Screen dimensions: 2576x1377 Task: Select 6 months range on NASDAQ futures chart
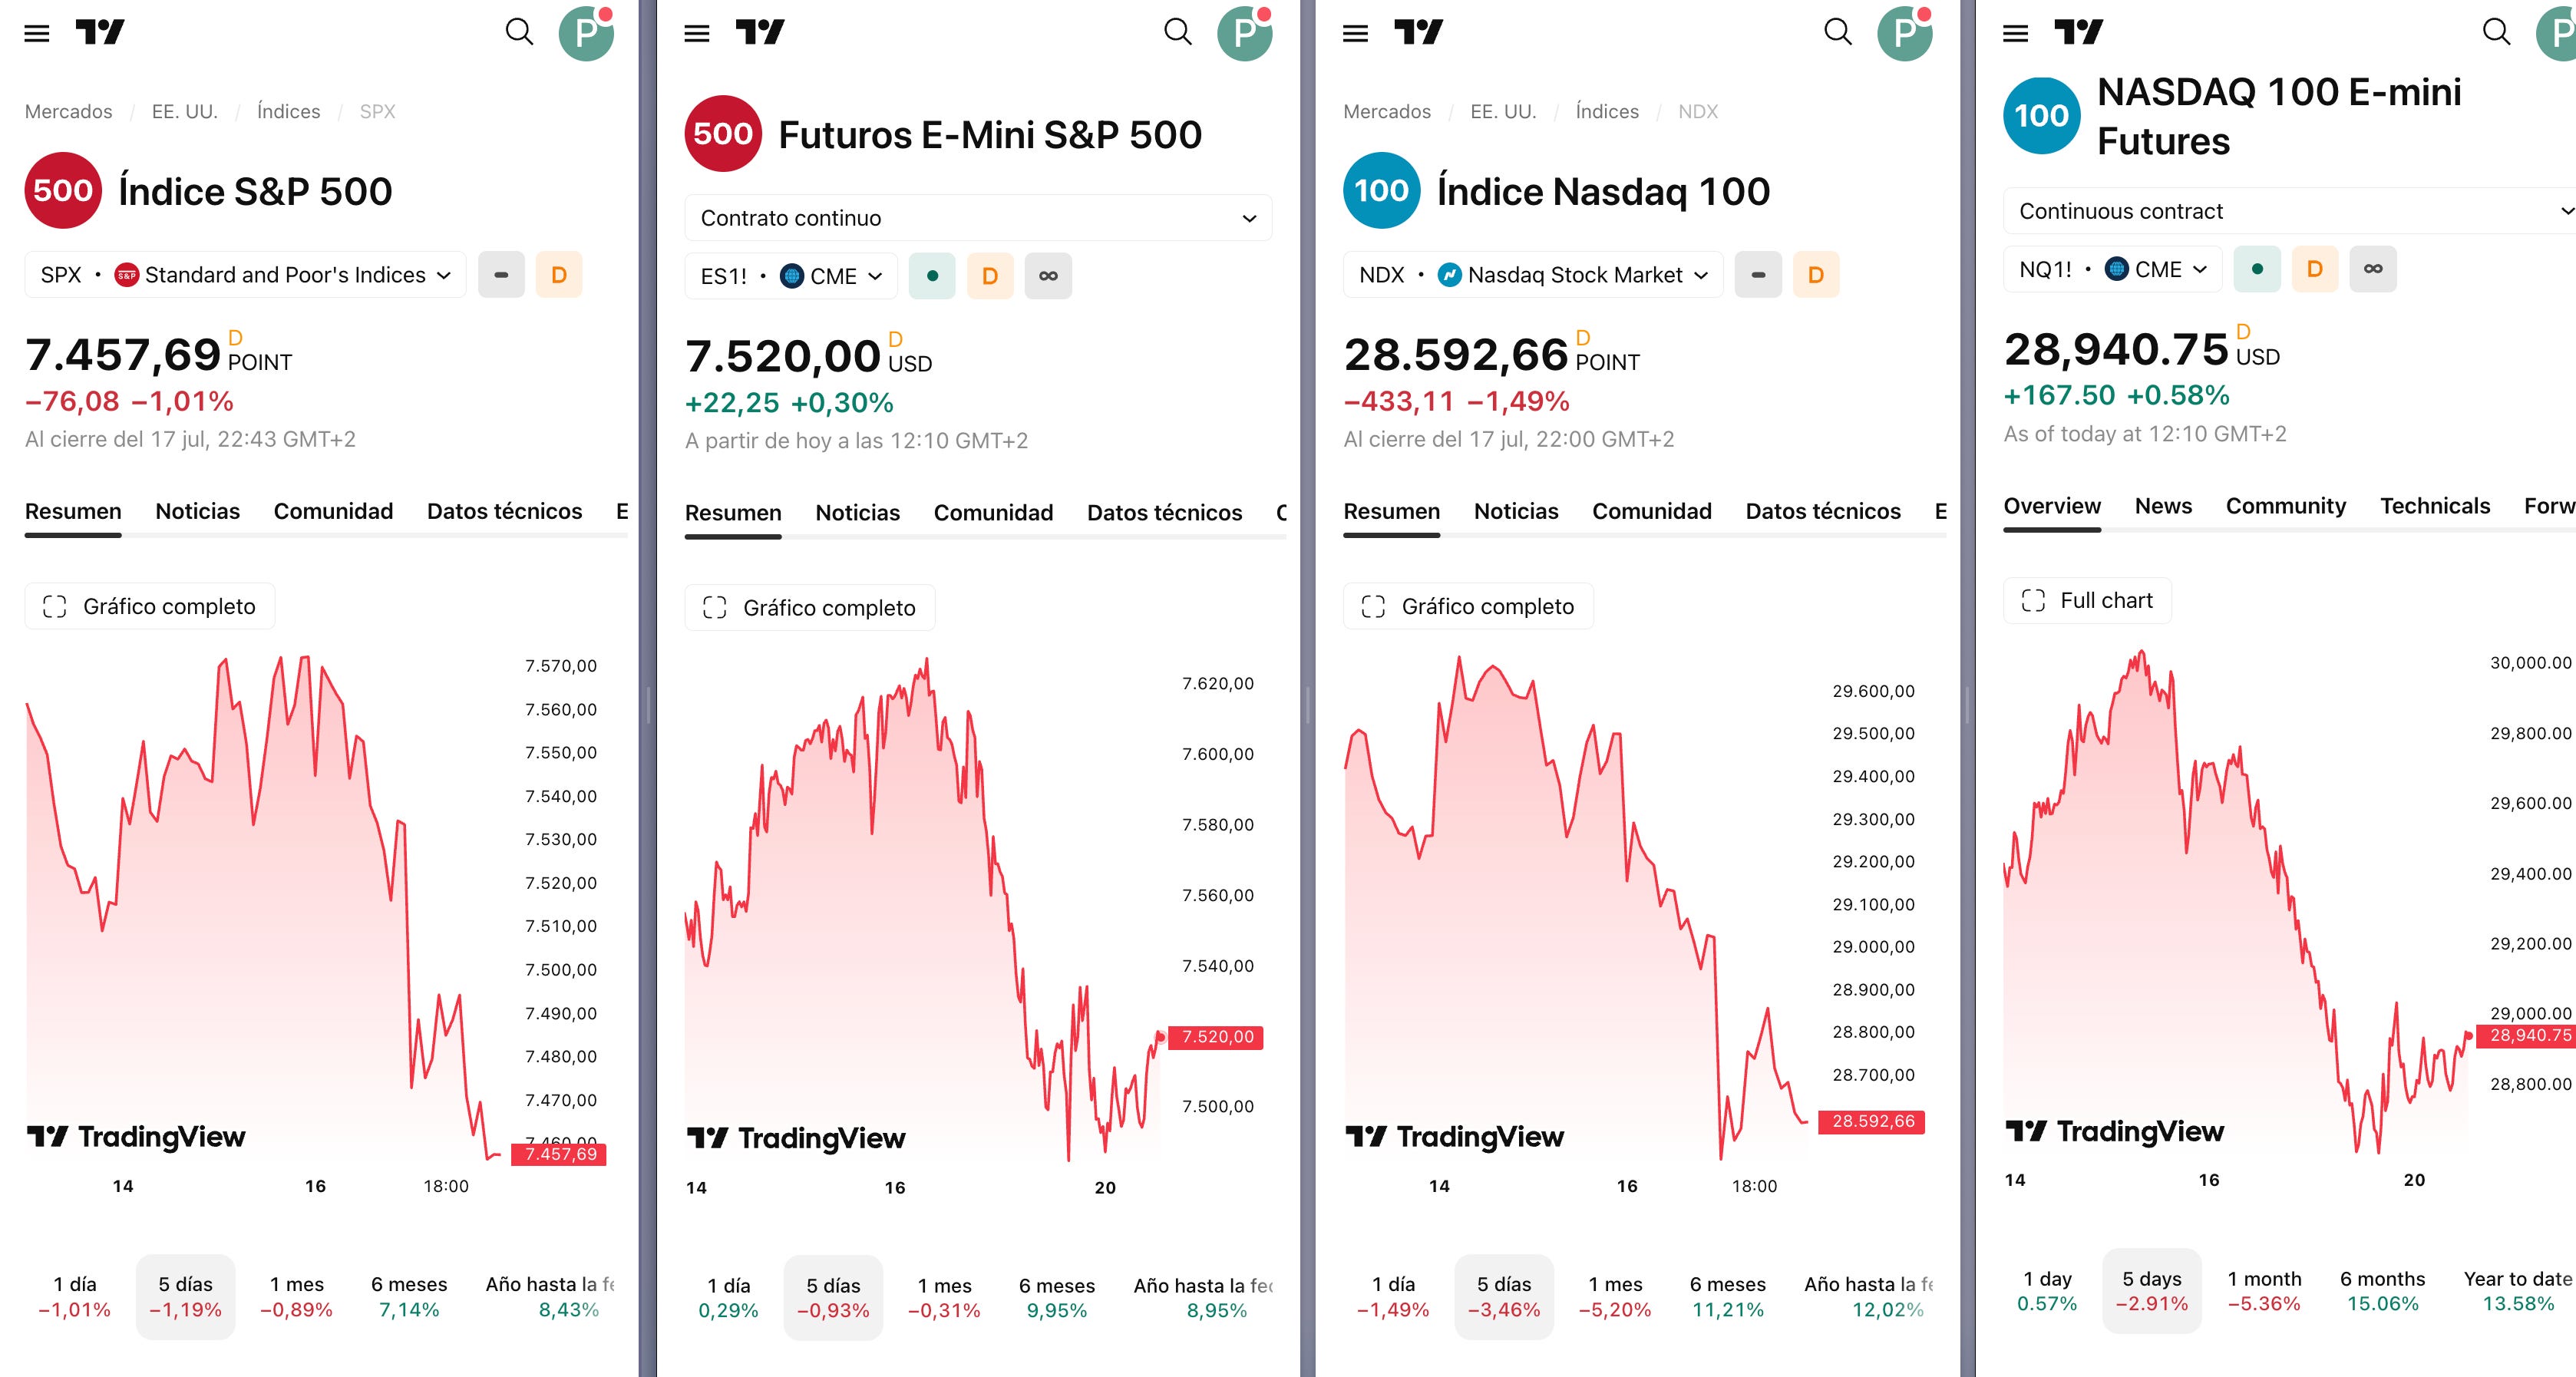[2382, 1291]
